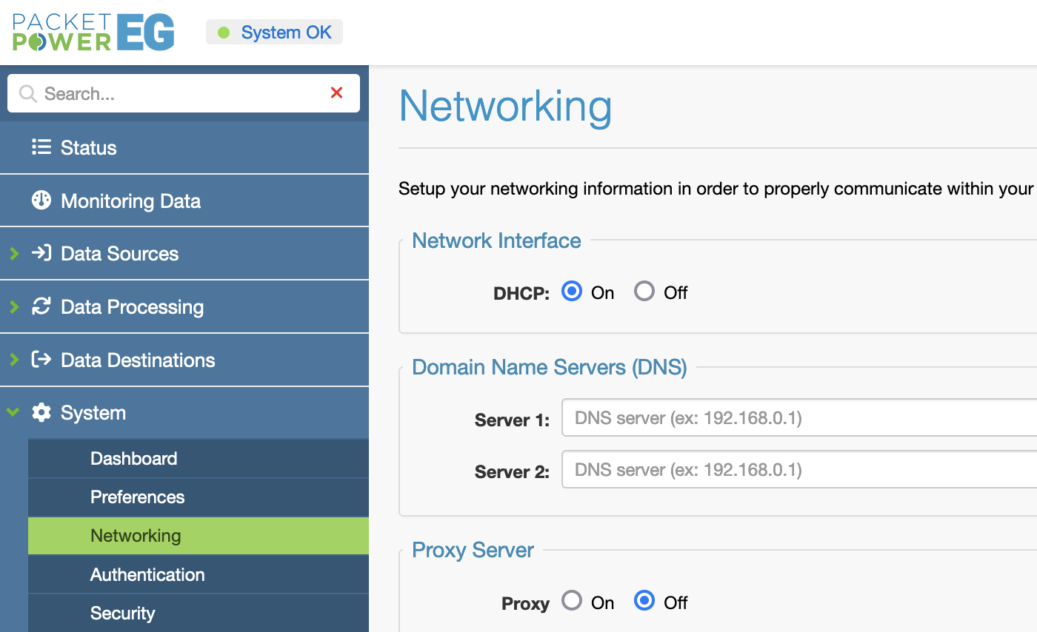Click the Packet Power EG logo

[93, 33]
